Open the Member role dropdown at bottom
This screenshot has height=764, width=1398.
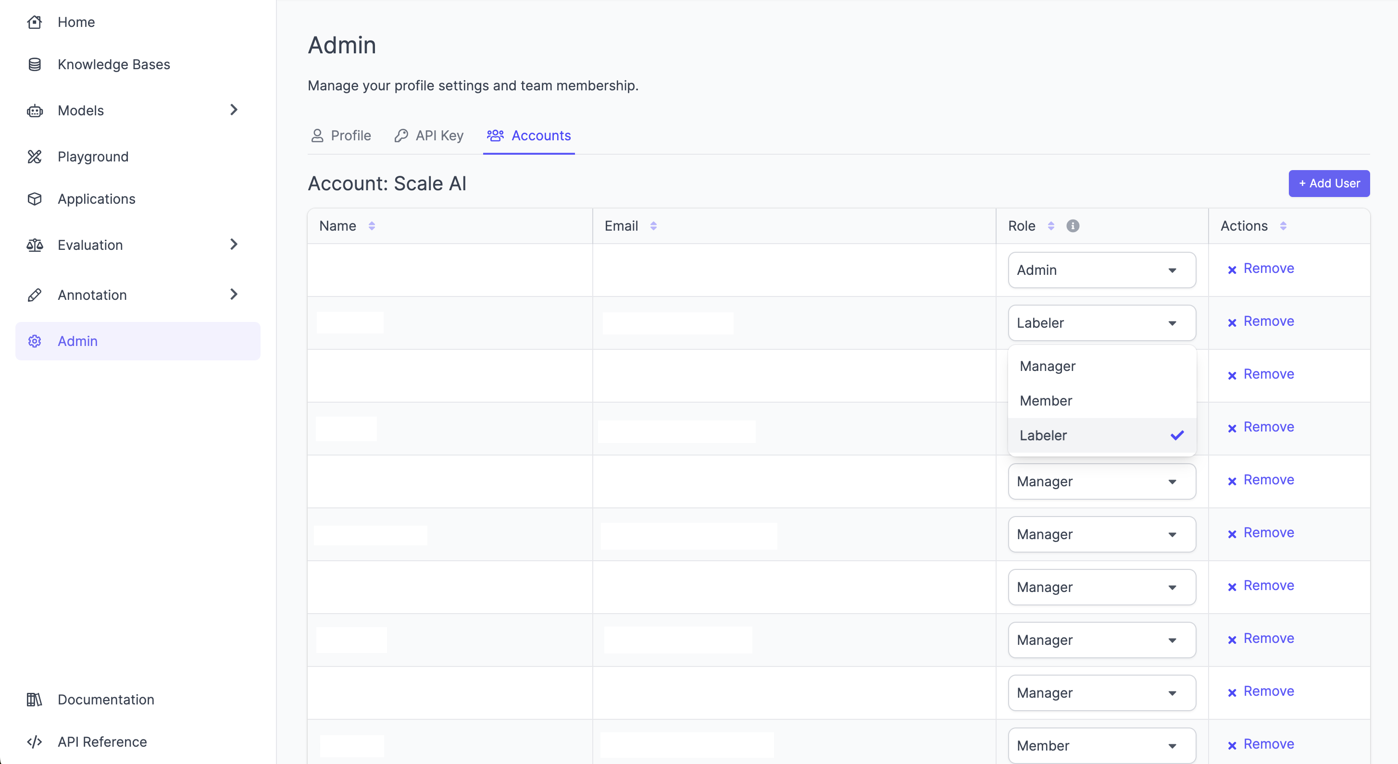(1101, 746)
